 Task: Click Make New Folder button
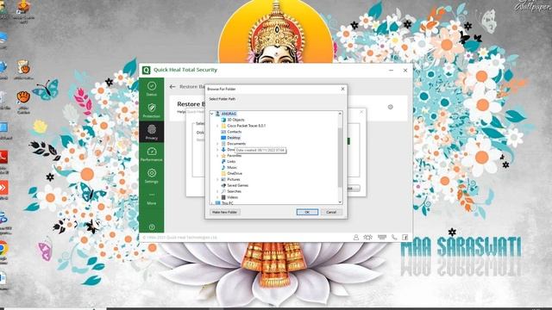pos(224,212)
